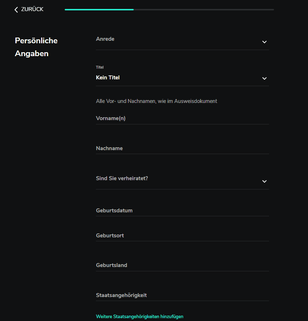308x321 pixels.
Task: Expand the Anrede chevron arrow
Action: point(264,42)
